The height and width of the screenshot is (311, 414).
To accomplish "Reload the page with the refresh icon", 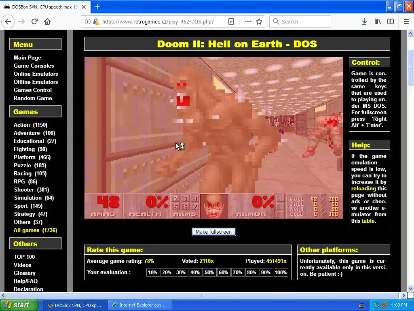I will point(35,21).
